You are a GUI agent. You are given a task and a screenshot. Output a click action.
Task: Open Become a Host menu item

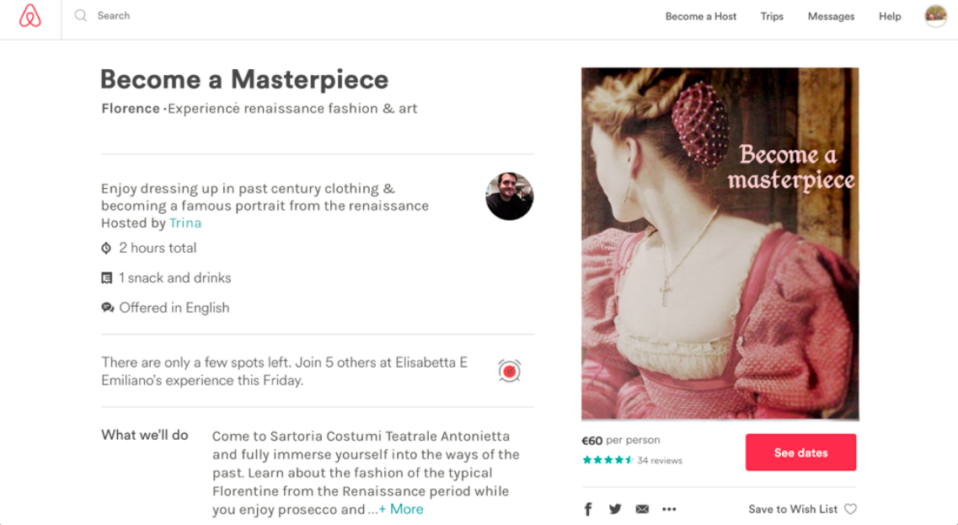point(701,16)
